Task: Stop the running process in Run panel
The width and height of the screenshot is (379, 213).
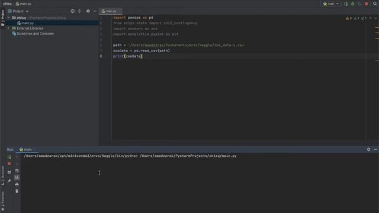Action: (9, 164)
